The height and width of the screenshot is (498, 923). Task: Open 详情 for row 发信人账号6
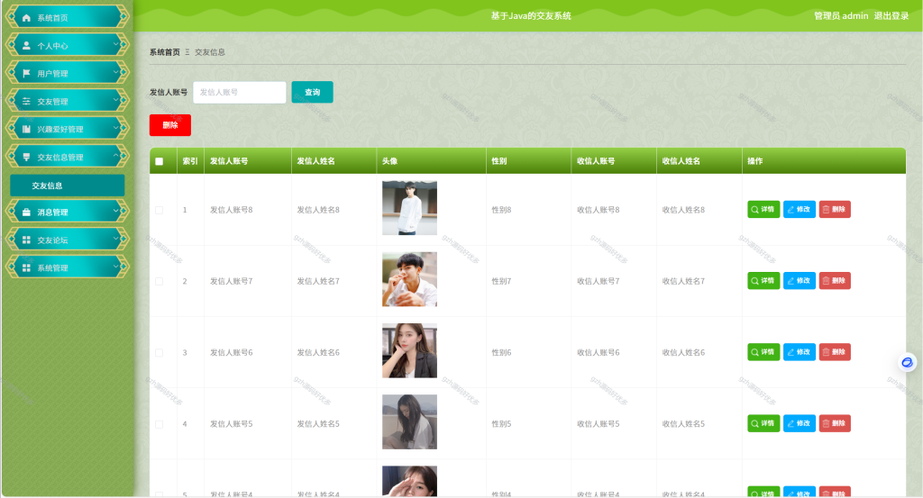point(763,352)
